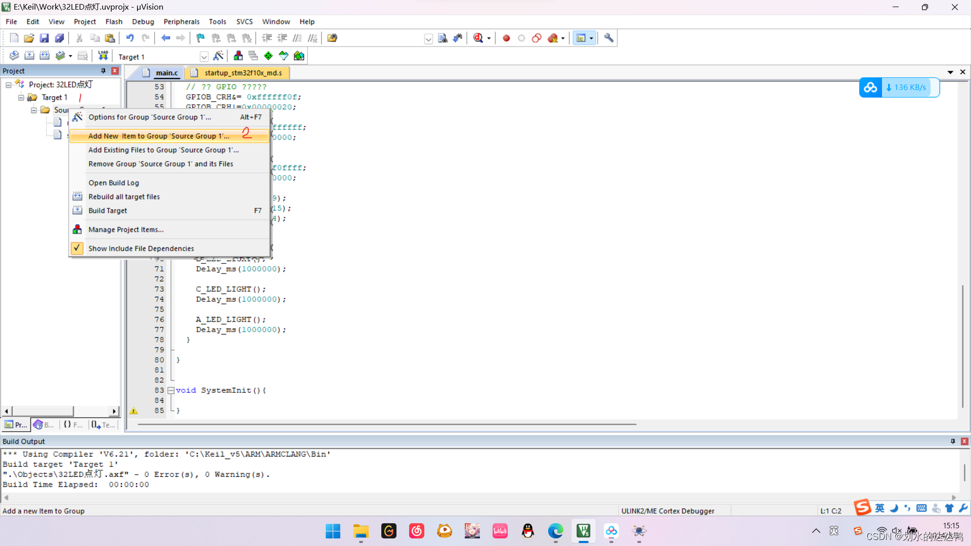Click the Insert Bookmark flag icon
Screen dimensions: 971x546
click(x=201, y=38)
